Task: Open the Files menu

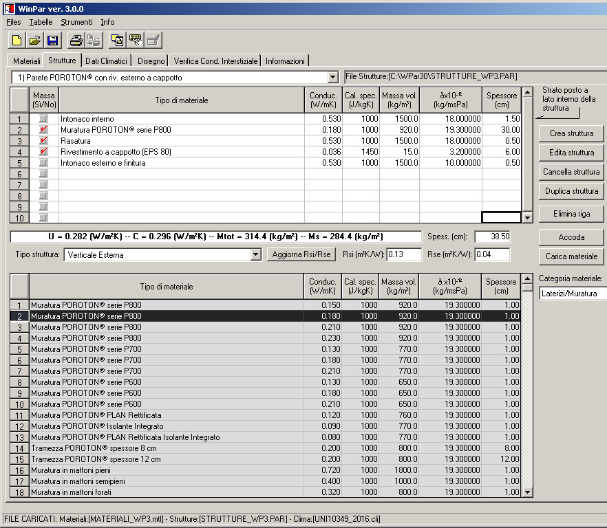Action: click(14, 22)
